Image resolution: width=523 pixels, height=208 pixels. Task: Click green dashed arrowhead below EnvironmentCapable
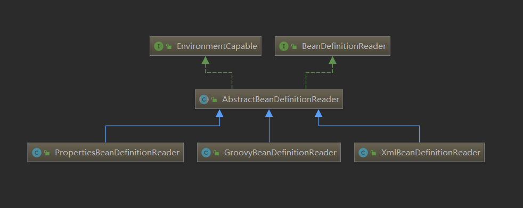[x=206, y=60]
